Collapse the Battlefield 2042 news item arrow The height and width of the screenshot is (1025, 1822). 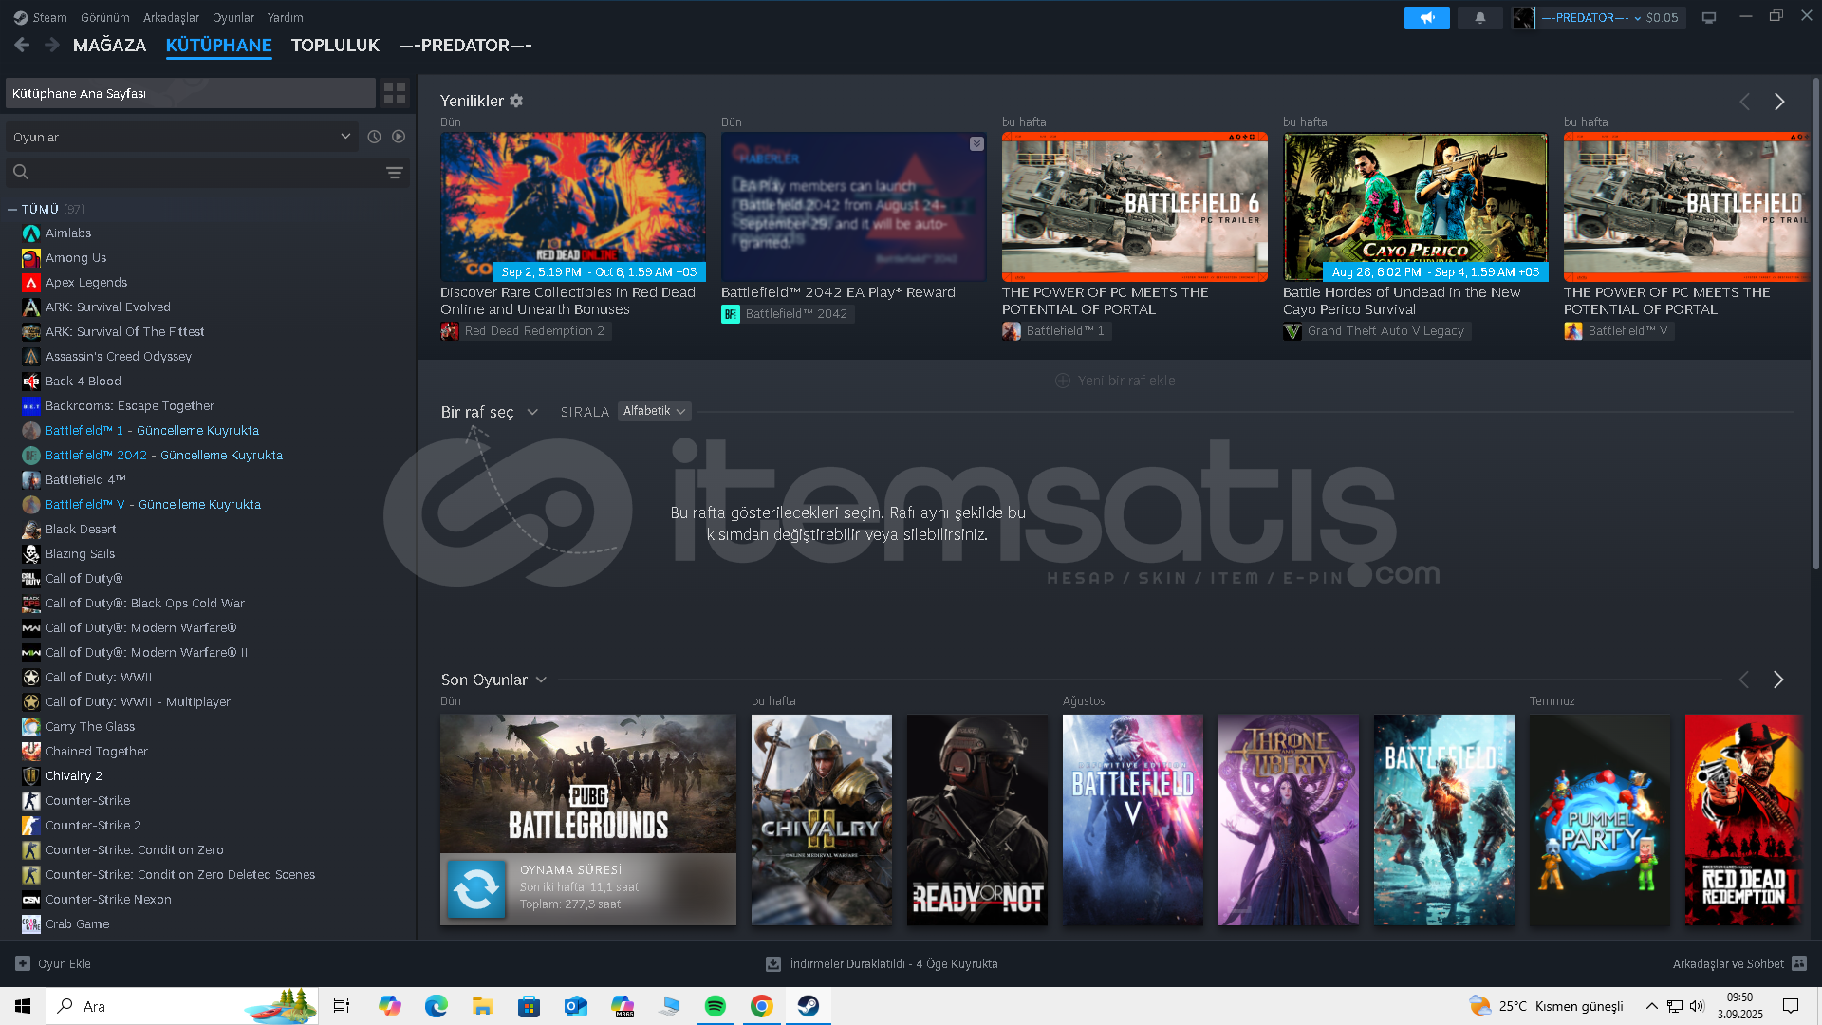(976, 144)
